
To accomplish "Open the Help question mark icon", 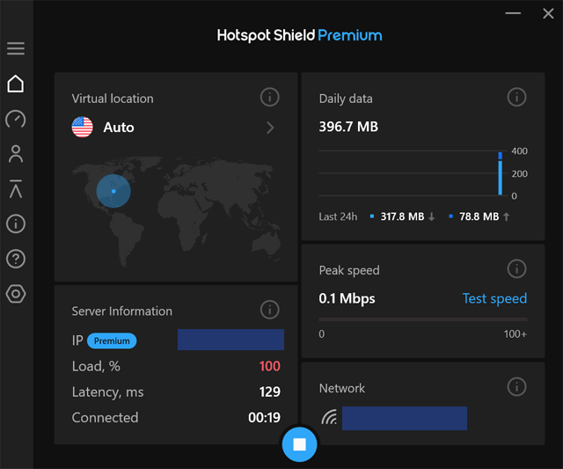I will pos(16,259).
